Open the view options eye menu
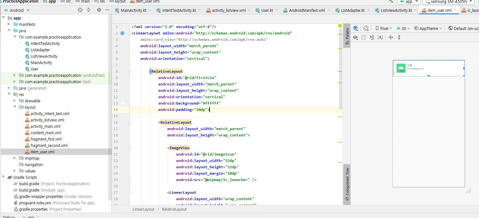The width and height of the screenshot is (479, 218). pos(355,37)
